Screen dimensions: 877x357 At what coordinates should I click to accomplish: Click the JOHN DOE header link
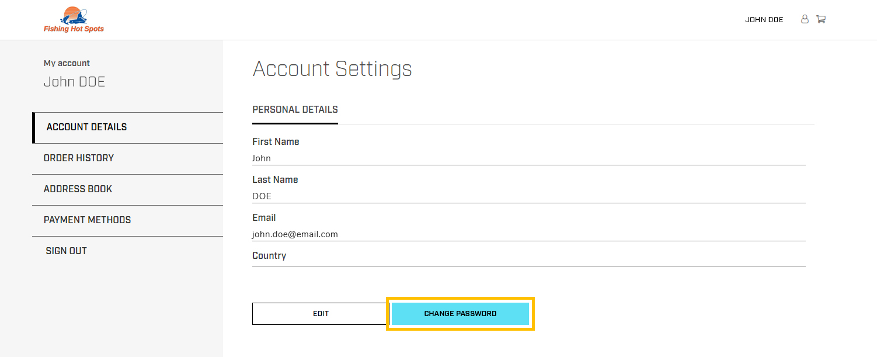point(764,20)
